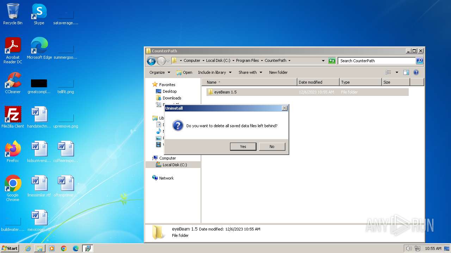Click CounterPath breadcrumb segment

tap(276, 60)
